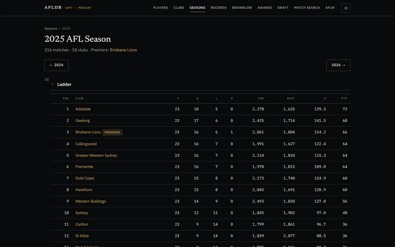395x247 pixels.
Task: Select Fremantle's 109.0 percentage value
Action: click(320, 167)
